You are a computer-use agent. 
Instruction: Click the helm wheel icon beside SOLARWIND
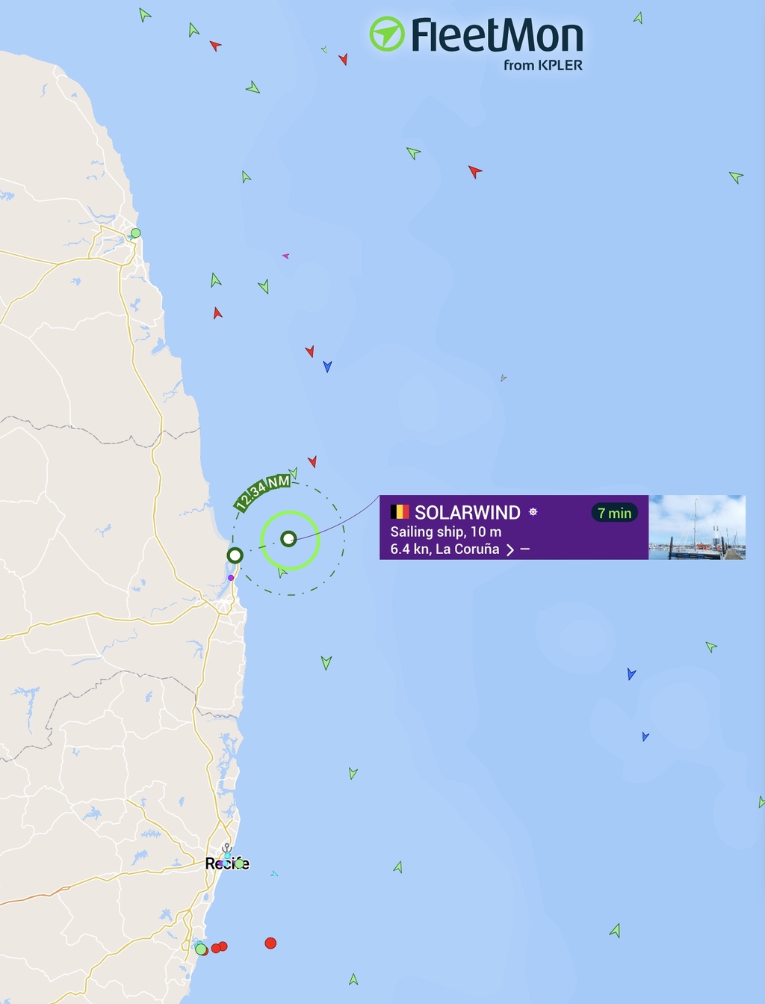533,512
